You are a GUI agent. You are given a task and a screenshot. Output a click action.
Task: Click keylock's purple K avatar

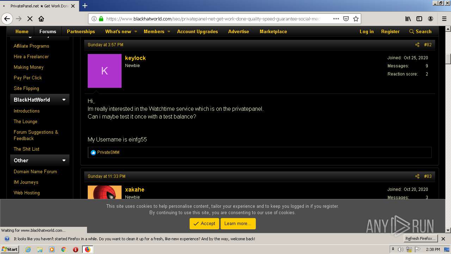tap(105, 71)
